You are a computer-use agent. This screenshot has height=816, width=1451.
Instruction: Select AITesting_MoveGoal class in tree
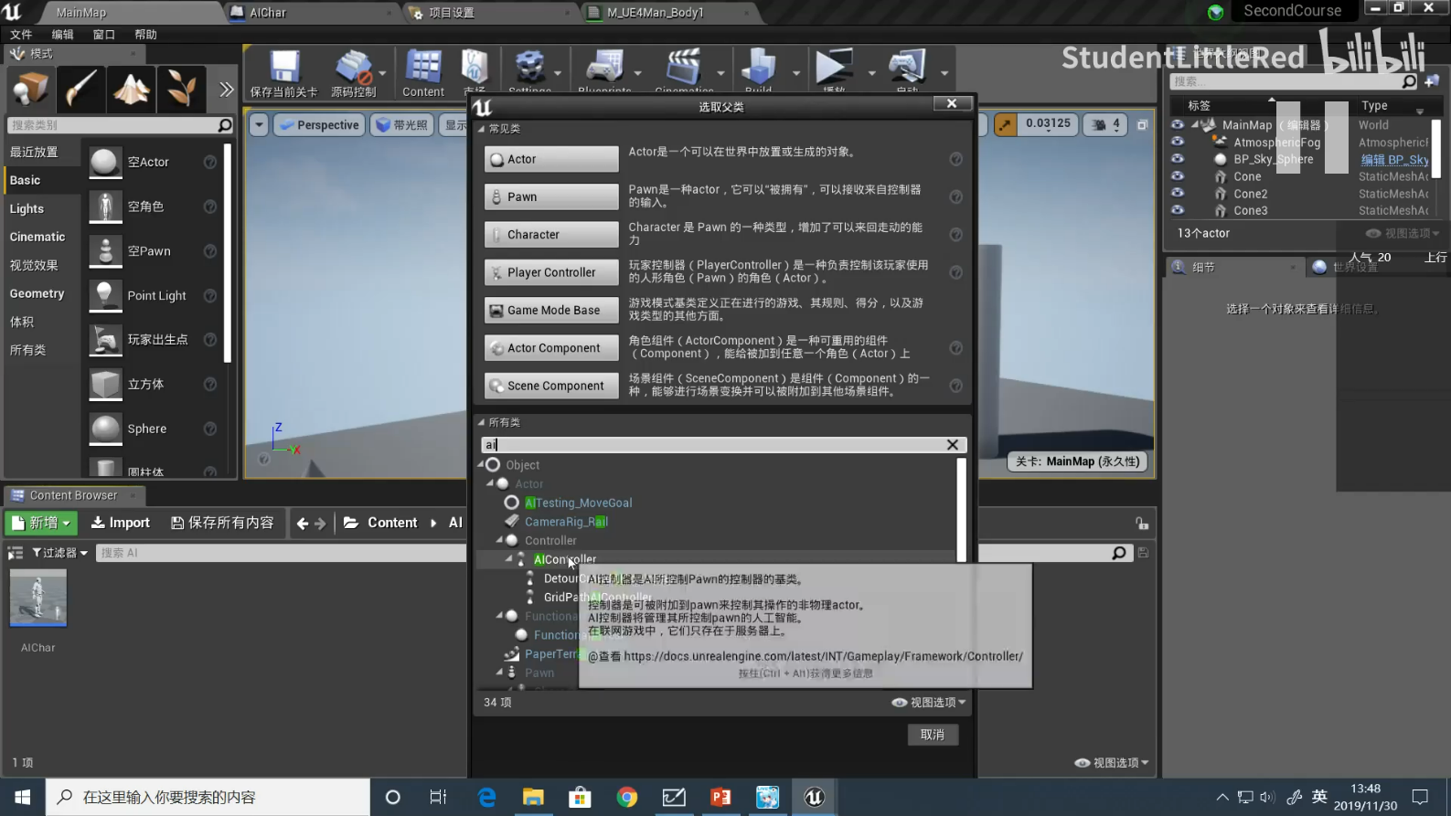point(578,503)
